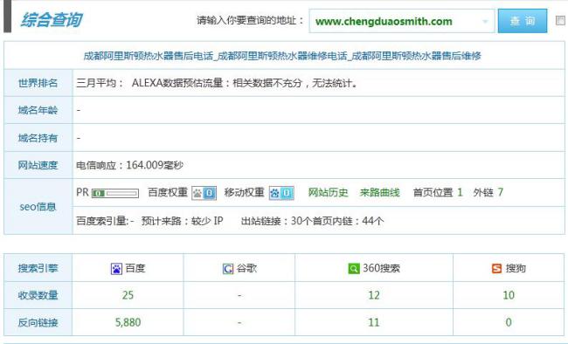The image size is (568, 344).
Task: Click the green 360搜索 magnifier icon
Action: [x=354, y=269]
